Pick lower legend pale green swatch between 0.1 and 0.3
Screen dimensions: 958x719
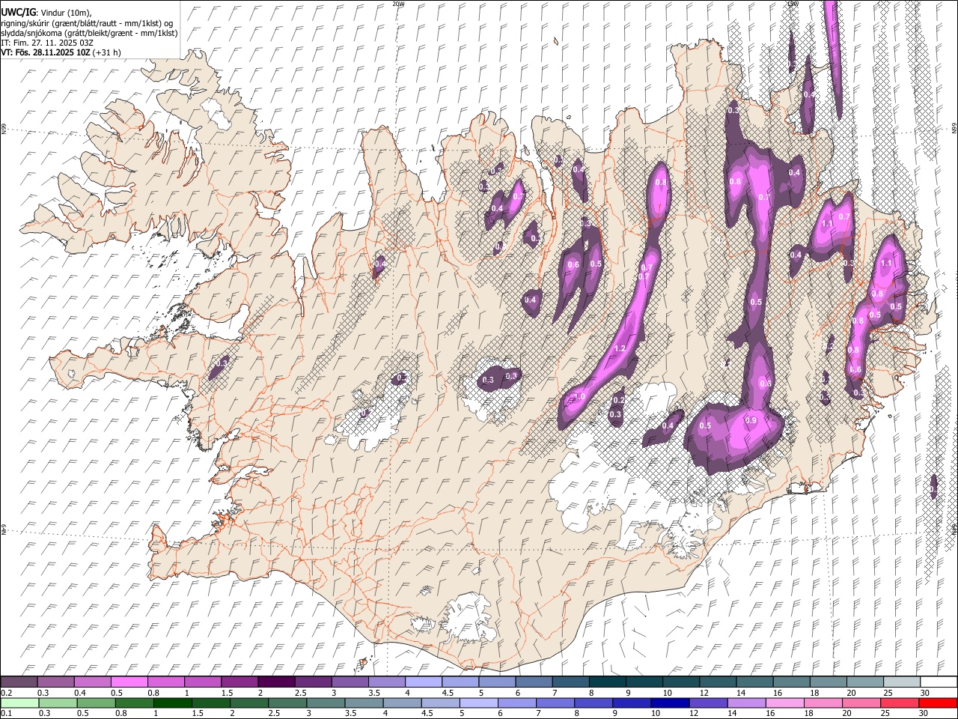click(19, 703)
